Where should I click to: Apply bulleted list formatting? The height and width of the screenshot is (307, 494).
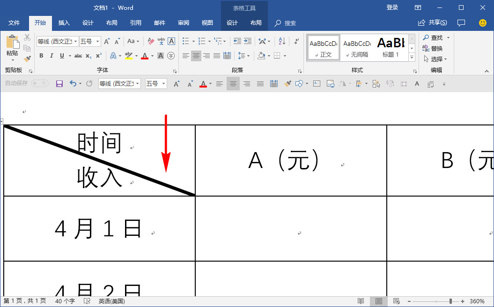185,41
